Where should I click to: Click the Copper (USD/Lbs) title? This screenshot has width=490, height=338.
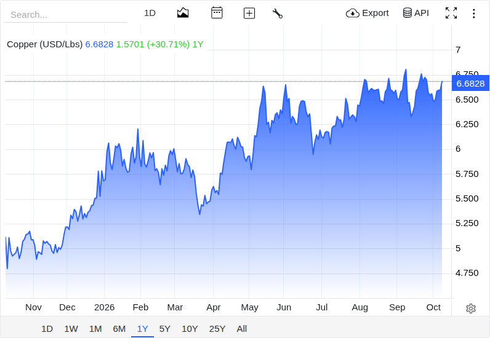(x=45, y=44)
